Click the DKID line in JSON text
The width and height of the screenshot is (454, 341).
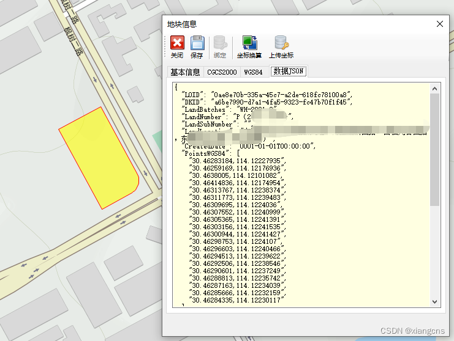(x=267, y=102)
